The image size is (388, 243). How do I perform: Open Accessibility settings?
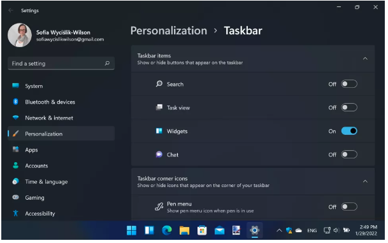[x=61, y=214]
